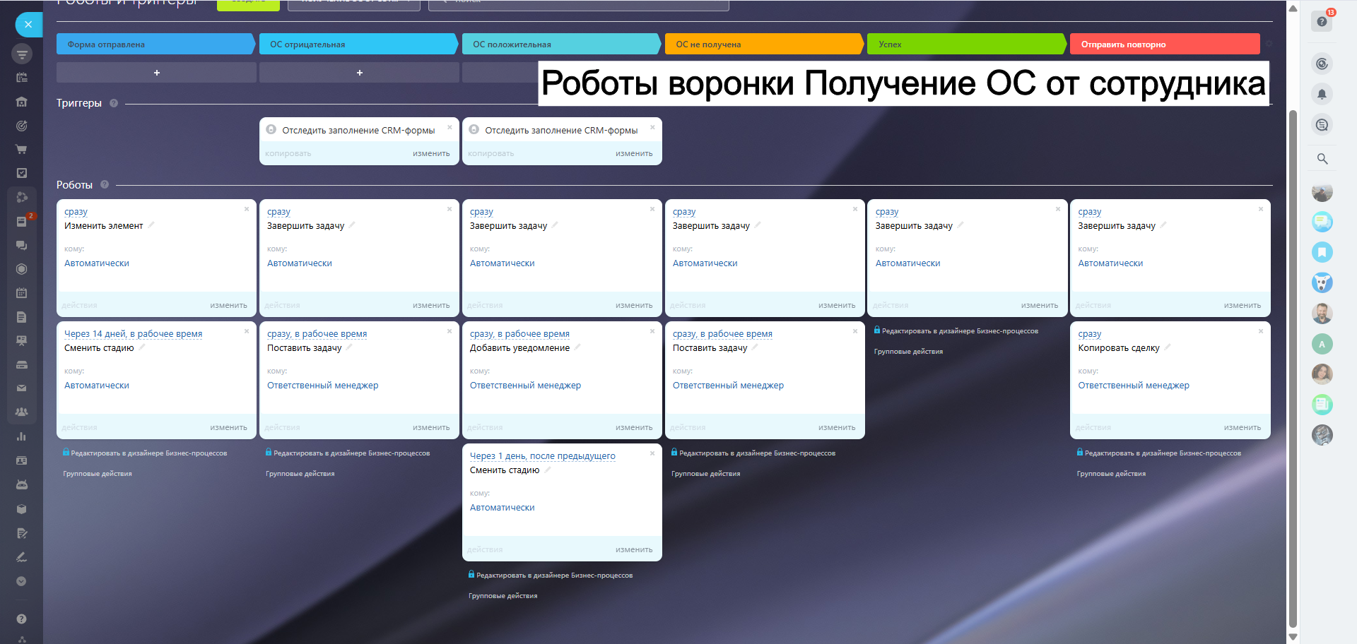
Task: Open the tasks checkmark icon in left sidebar
Action: (x=22, y=173)
